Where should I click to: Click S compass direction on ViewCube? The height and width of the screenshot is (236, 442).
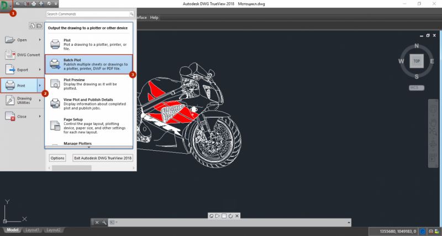pos(417,76)
